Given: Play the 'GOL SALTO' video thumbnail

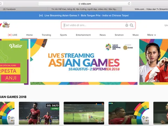Looking at the screenshot, I should (39, 113).
